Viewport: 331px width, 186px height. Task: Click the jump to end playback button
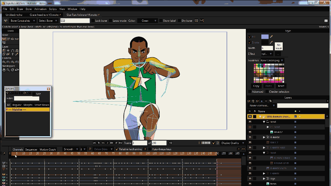[x=121, y=143]
